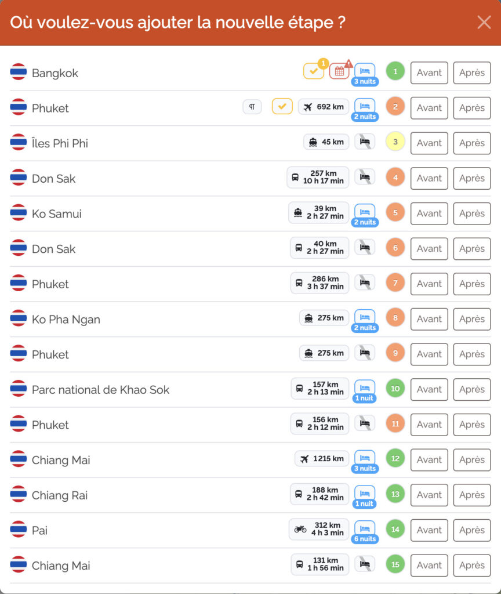The width and height of the screenshot is (501, 594).
Task: Close the new step dialog
Action: (x=484, y=23)
